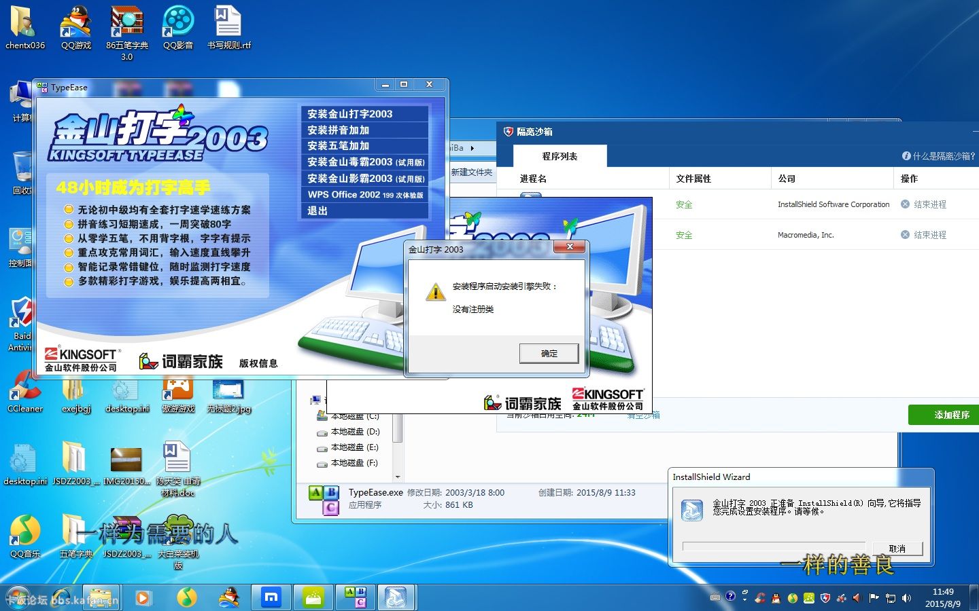
Task: Open the QQ音乐 desktop shortcut
Action: tap(25, 536)
